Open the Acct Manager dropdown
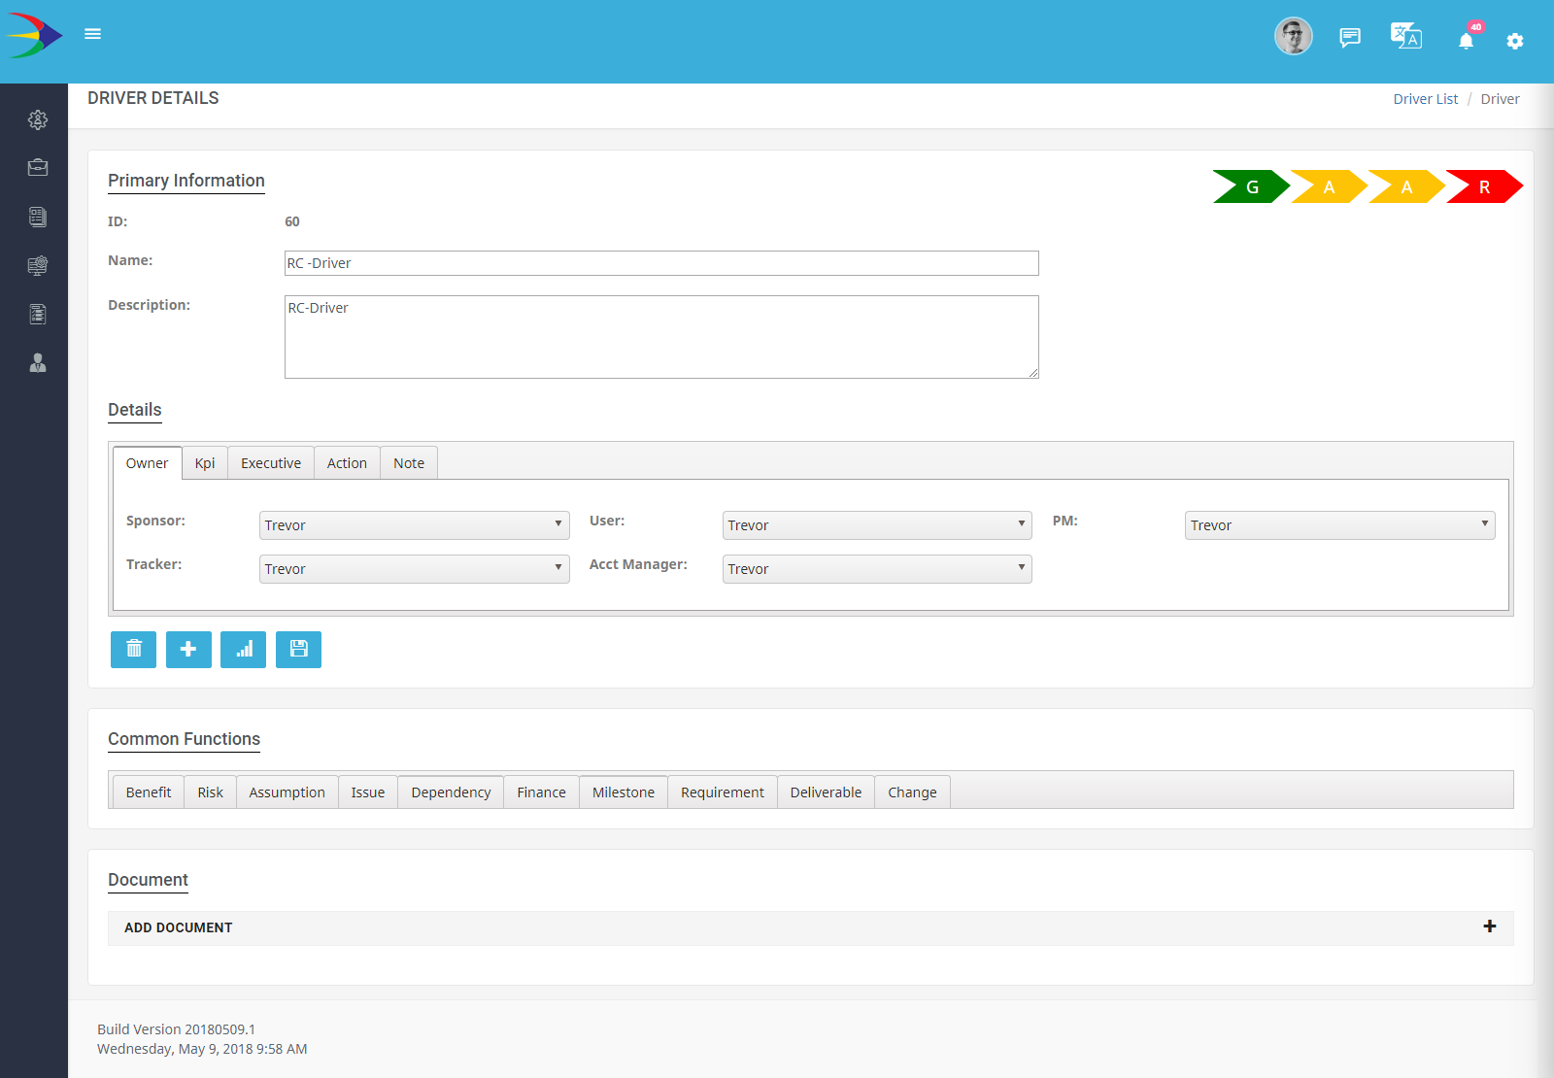This screenshot has width=1554, height=1078. 877,569
